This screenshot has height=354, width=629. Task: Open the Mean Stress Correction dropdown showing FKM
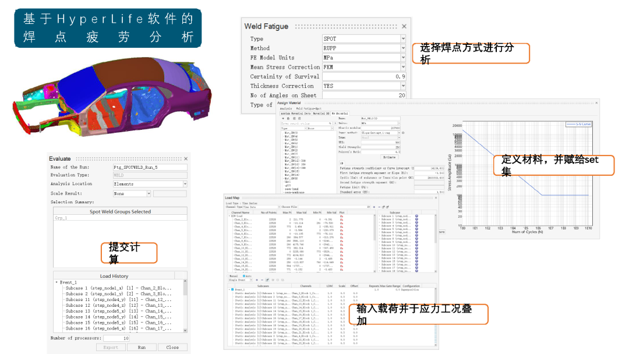pos(364,67)
